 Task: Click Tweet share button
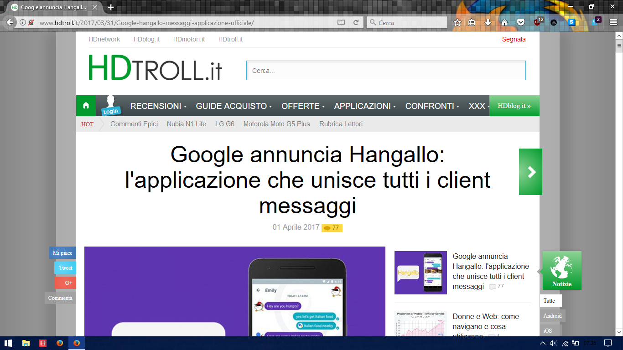(x=65, y=268)
